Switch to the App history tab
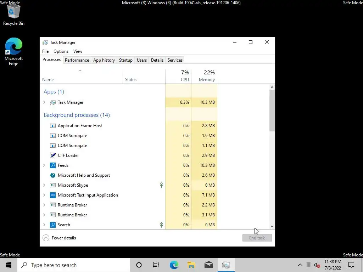Screen dimensions: 363x272 pos(104,60)
